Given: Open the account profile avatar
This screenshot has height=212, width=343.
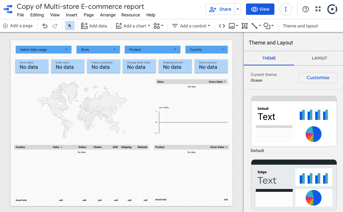Looking at the screenshot, I should (x=332, y=9).
